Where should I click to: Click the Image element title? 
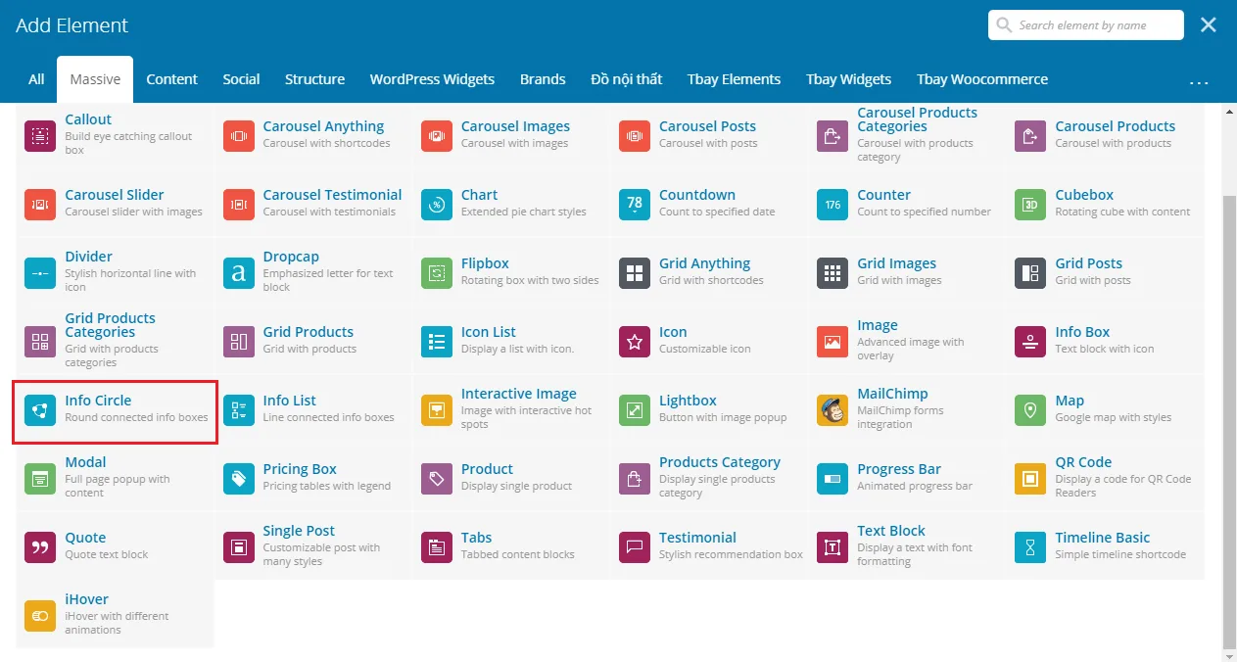tap(878, 325)
